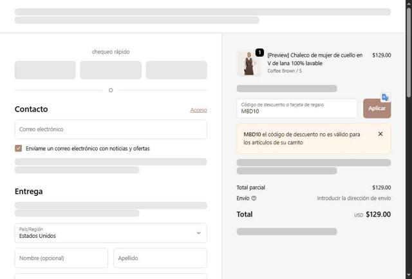This screenshot has height=279, width=412.
Task: Click the discount code field containing MBD10
Action: [297, 108]
